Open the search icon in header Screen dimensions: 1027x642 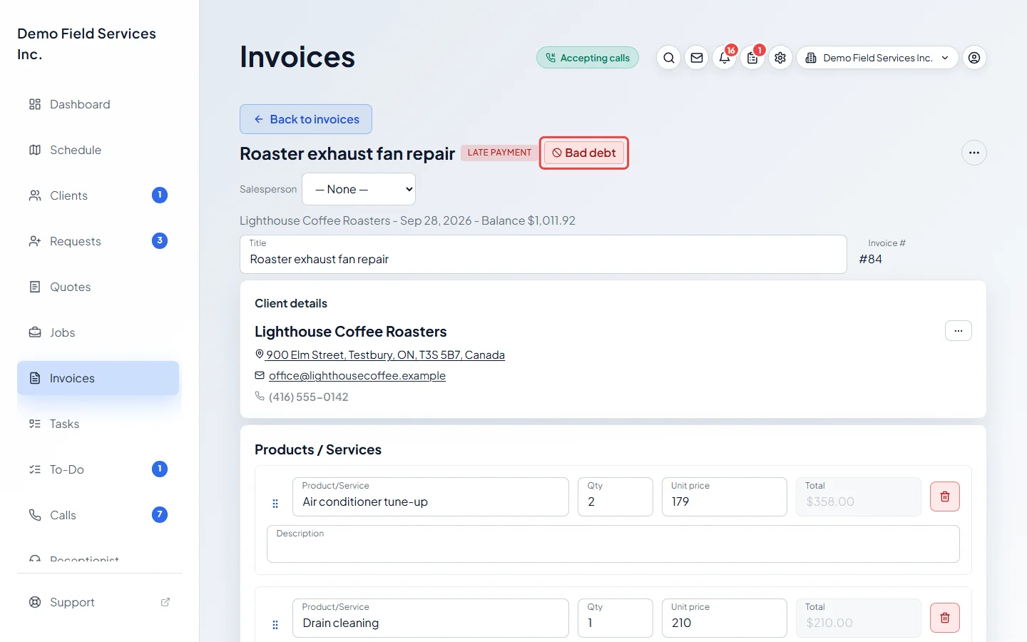(x=668, y=58)
